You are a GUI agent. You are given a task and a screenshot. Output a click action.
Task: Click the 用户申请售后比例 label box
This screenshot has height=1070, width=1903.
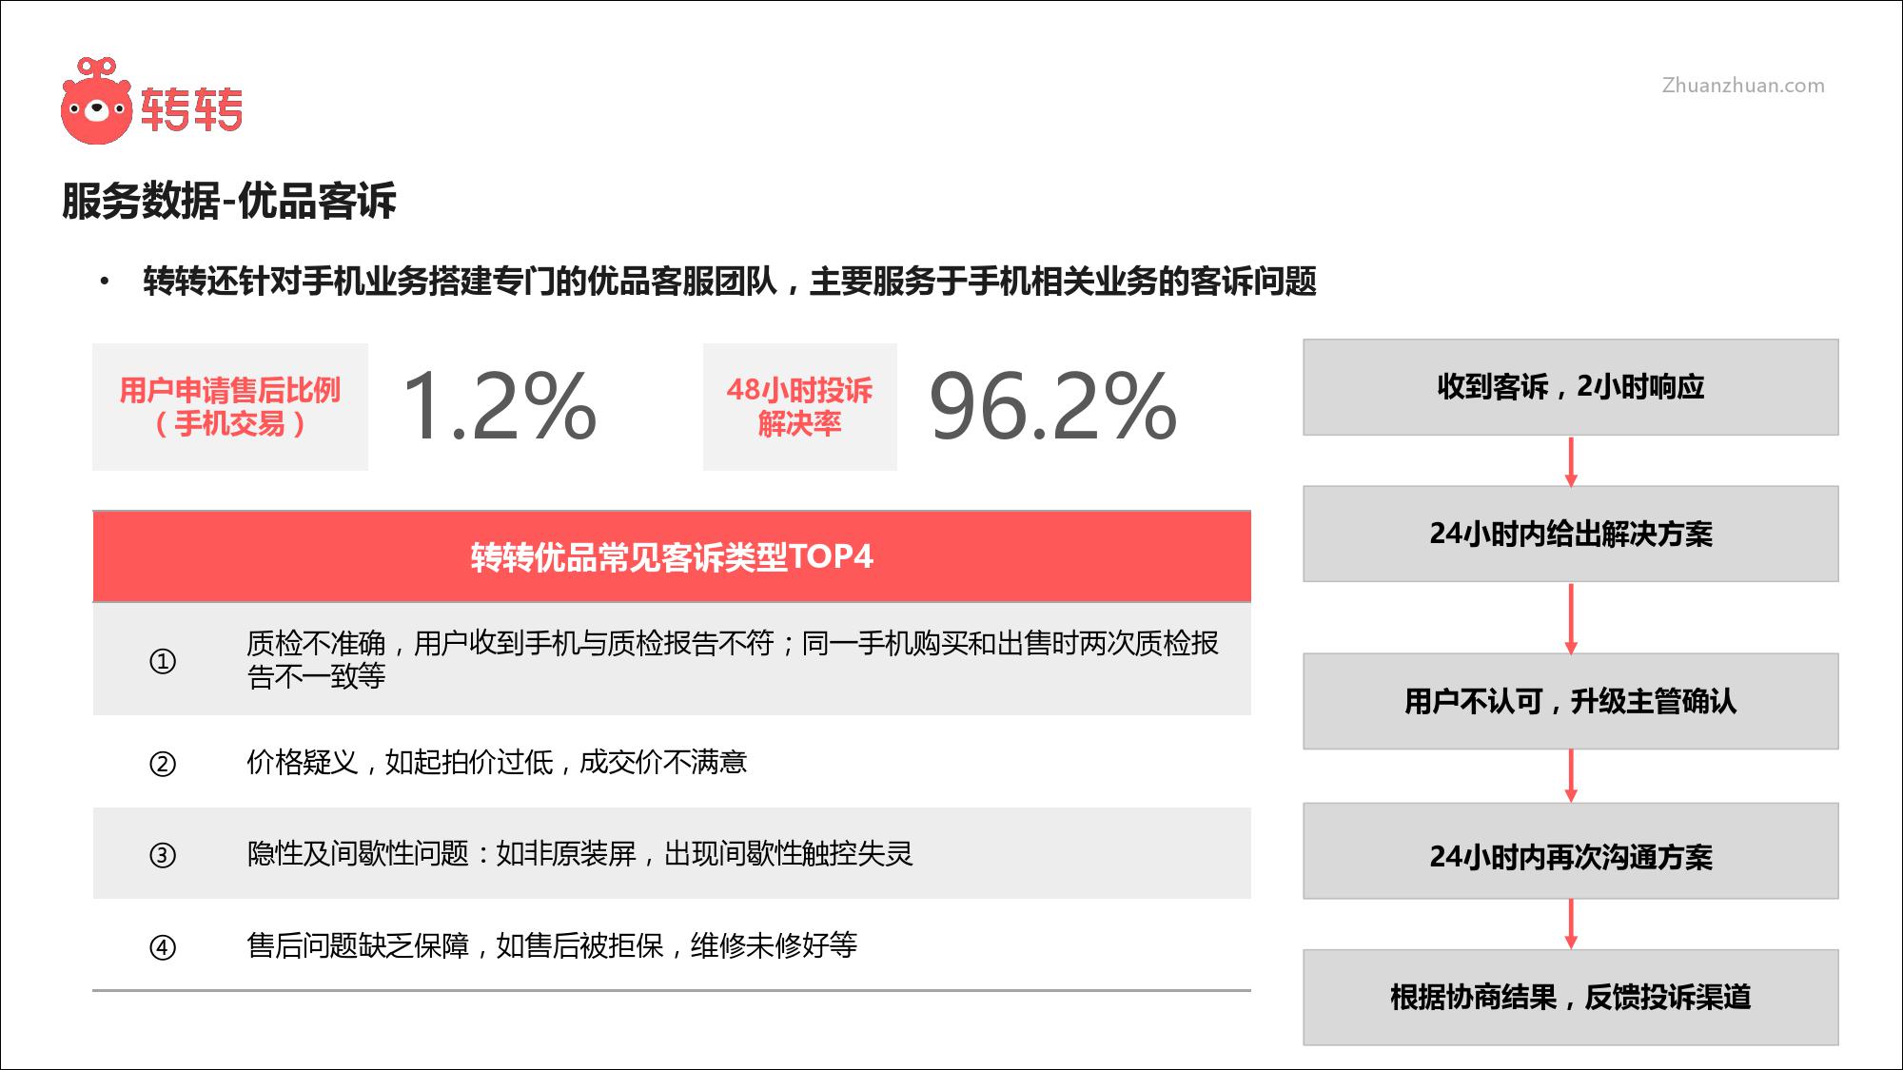(230, 407)
